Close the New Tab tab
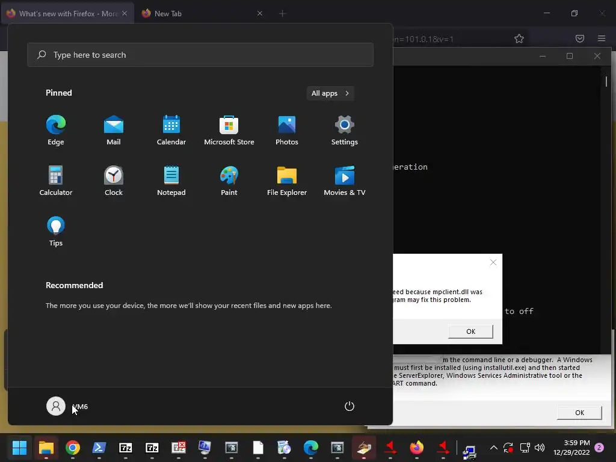Screen dimensions: 616x462 260,13
